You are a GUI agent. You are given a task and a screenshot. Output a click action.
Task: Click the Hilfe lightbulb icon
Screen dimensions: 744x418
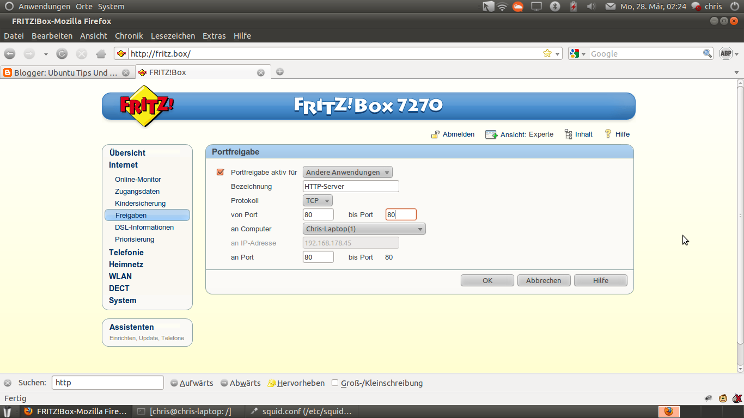point(608,134)
